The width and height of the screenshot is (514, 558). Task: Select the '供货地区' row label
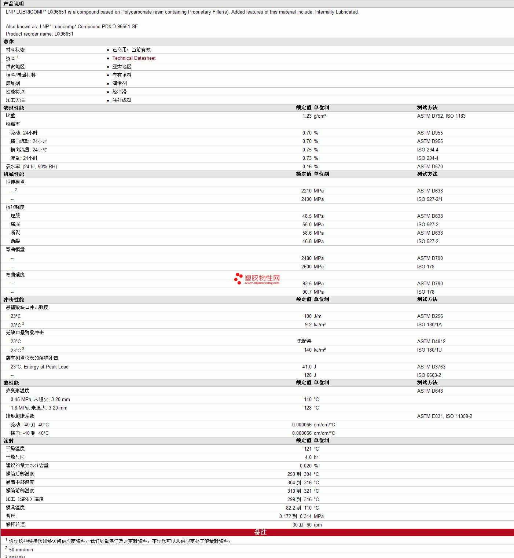(15, 66)
